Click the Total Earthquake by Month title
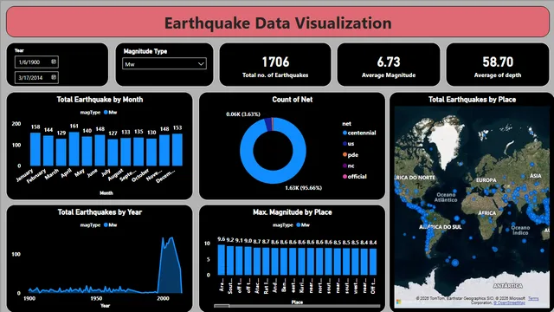 point(100,100)
